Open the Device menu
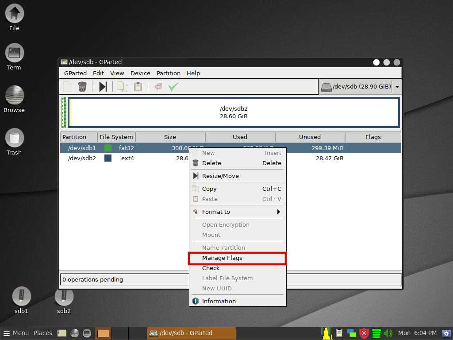This screenshot has width=453, height=340. (140, 73)
